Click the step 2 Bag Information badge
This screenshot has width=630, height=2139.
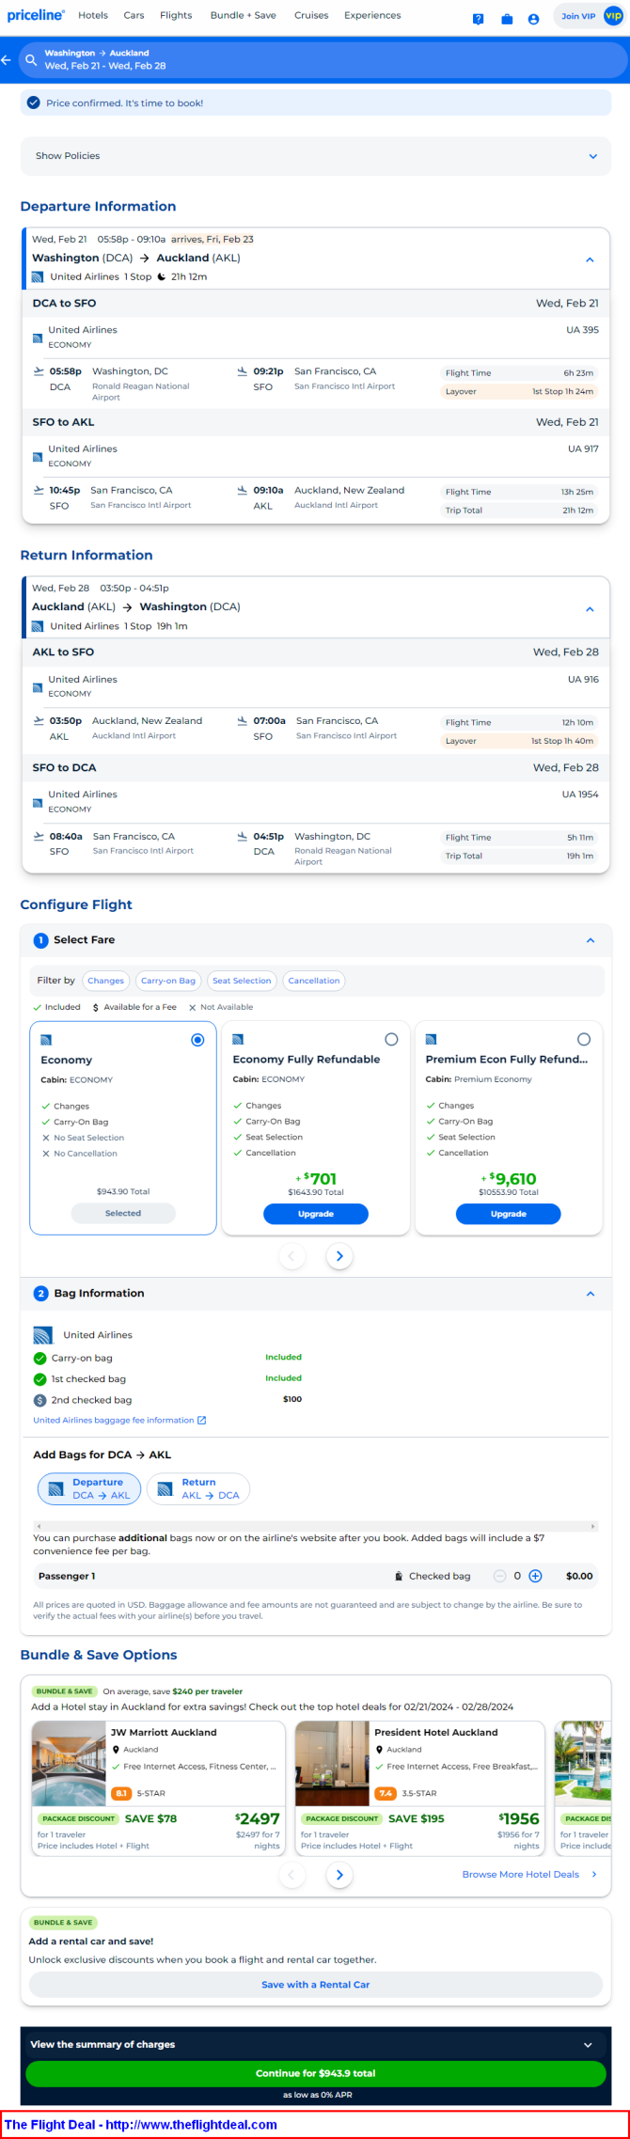tap(40, 1294)
